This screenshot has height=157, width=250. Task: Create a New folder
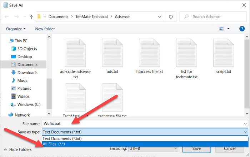[x=45, y=29]
